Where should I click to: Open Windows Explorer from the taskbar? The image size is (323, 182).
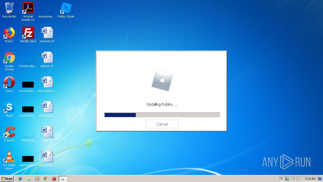pos(29,179)
